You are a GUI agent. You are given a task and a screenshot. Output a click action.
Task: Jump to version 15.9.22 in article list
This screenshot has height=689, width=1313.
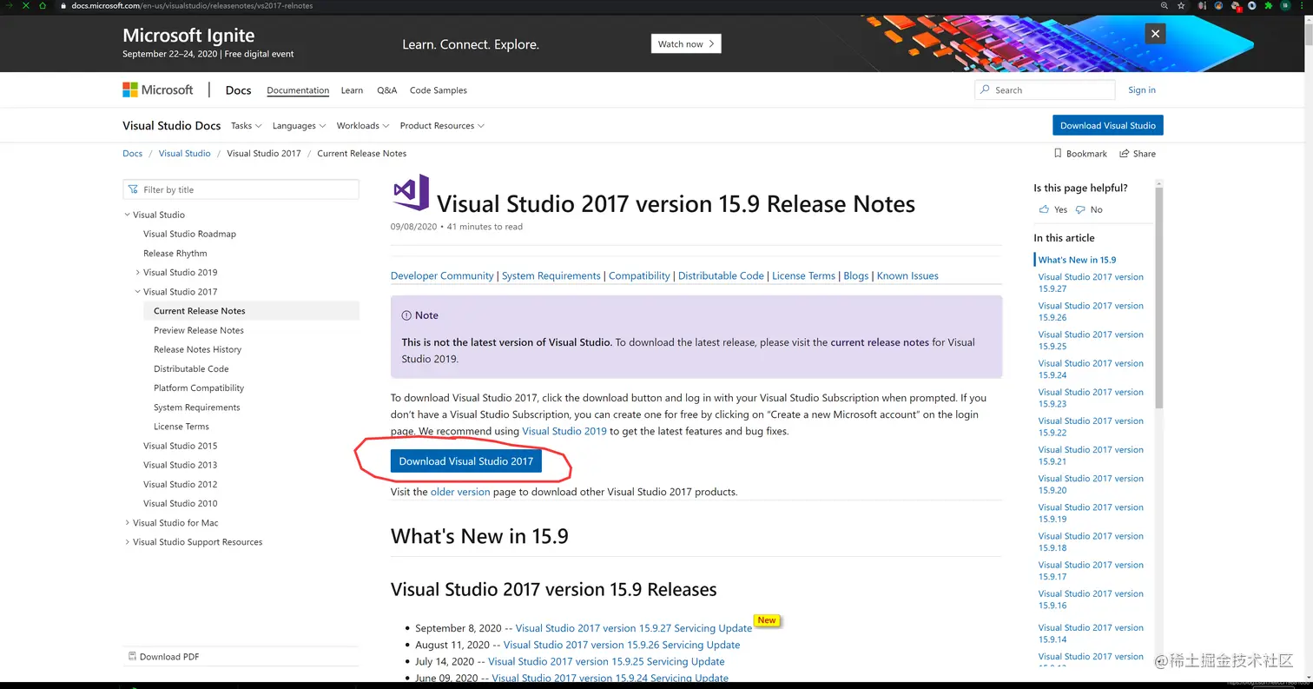click(1091, 427)
